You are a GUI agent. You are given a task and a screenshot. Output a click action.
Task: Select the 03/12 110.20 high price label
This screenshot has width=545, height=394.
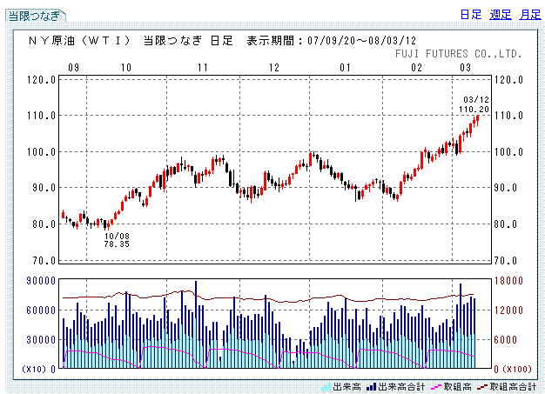(x=476, y=104)
